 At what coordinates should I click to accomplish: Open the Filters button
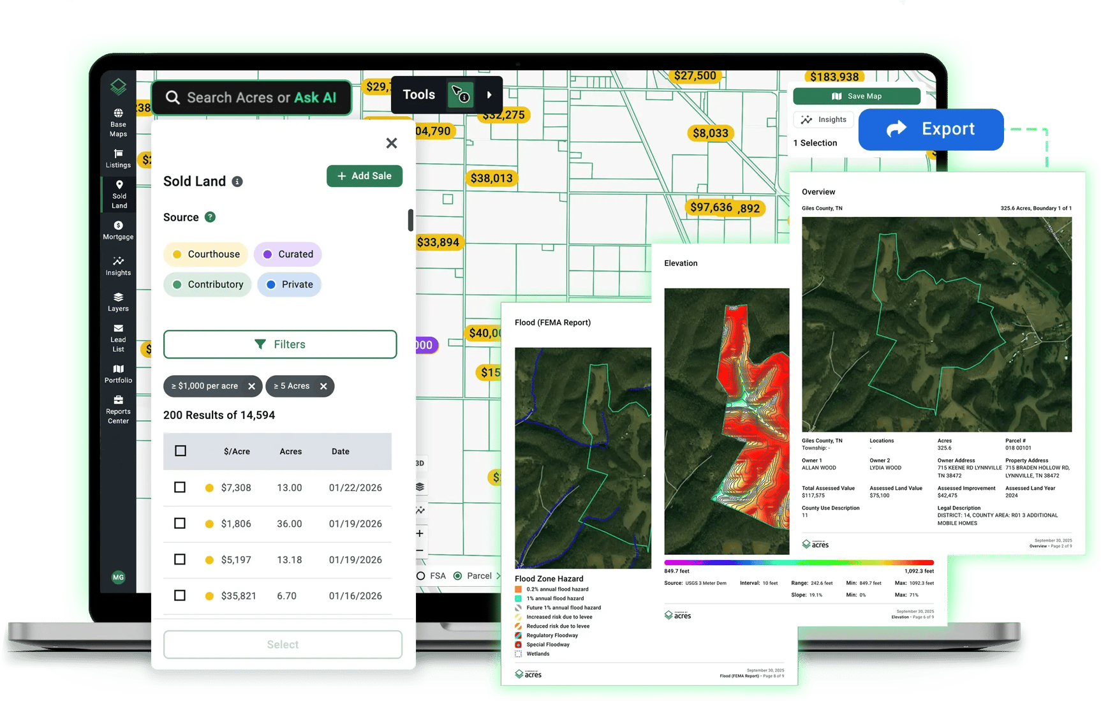(x=280, y=344)
